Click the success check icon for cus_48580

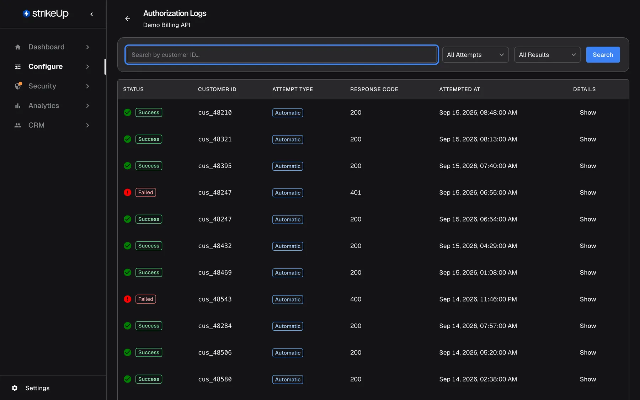(x=128, y=379)
